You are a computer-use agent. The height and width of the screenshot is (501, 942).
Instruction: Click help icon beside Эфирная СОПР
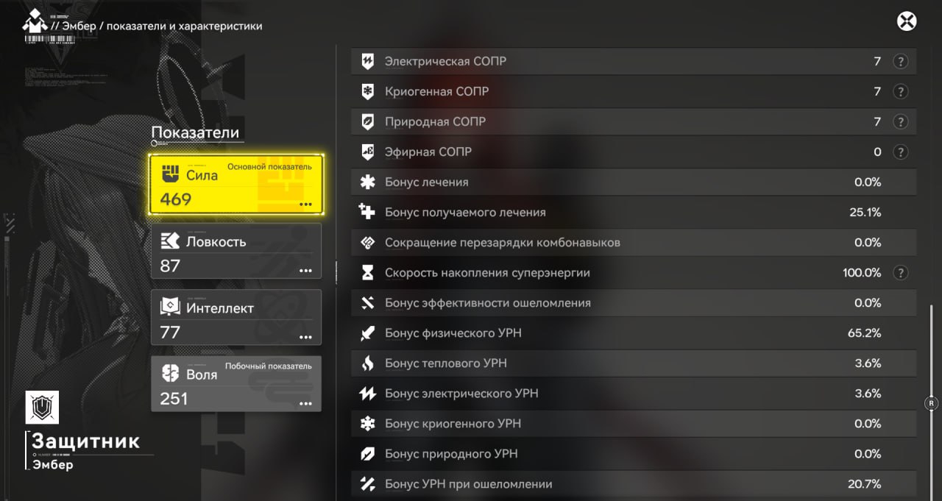tap(899, 152)
